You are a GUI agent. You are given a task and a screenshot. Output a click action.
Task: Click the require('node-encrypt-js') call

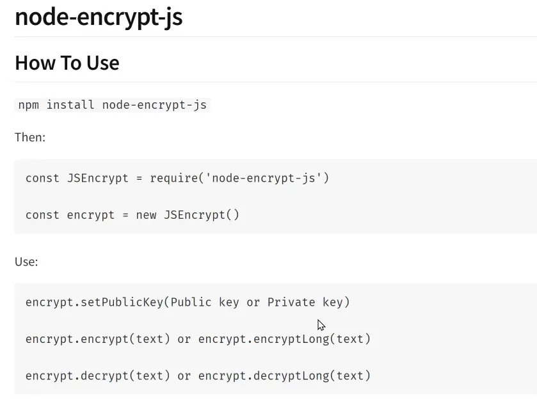tap(239, 178)
